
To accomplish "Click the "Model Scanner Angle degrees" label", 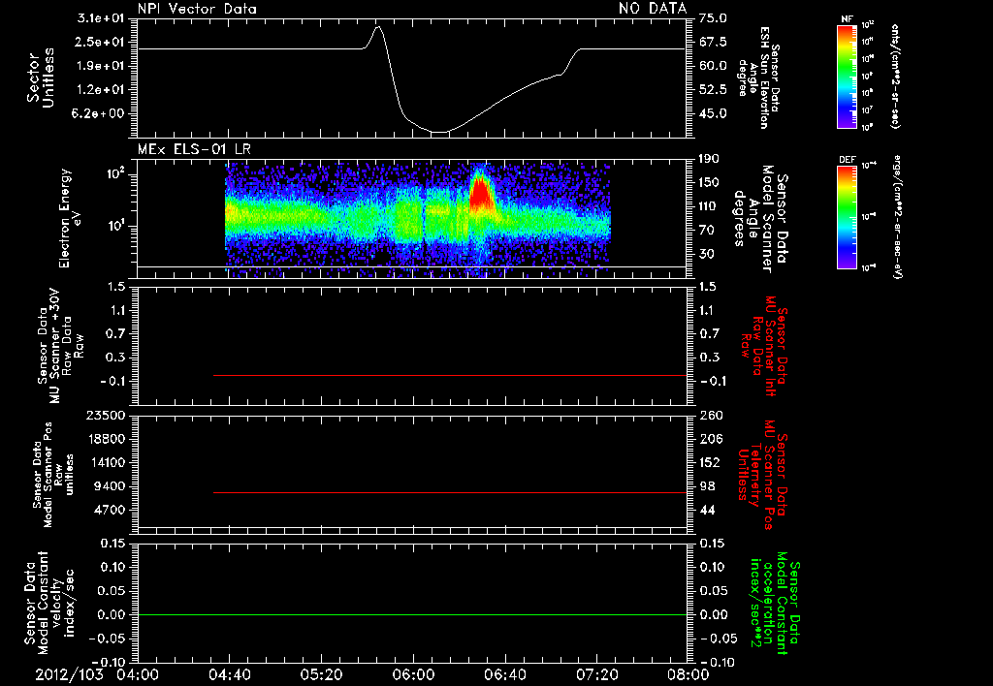I will pos(760,219).
